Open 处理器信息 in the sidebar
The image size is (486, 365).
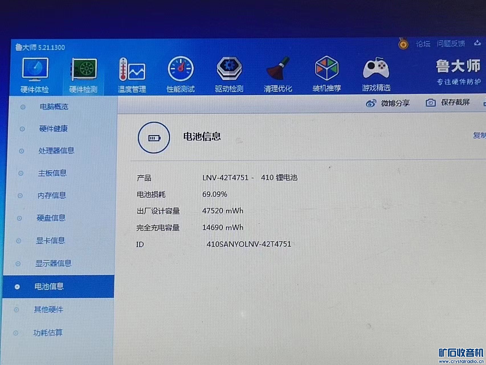[x=56, y=151]
